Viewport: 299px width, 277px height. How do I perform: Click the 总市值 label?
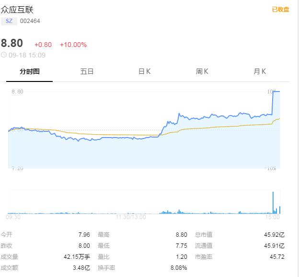click(x=204, y=235)
